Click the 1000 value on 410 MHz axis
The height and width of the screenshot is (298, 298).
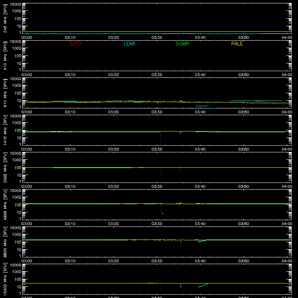[x=17, y=48]
